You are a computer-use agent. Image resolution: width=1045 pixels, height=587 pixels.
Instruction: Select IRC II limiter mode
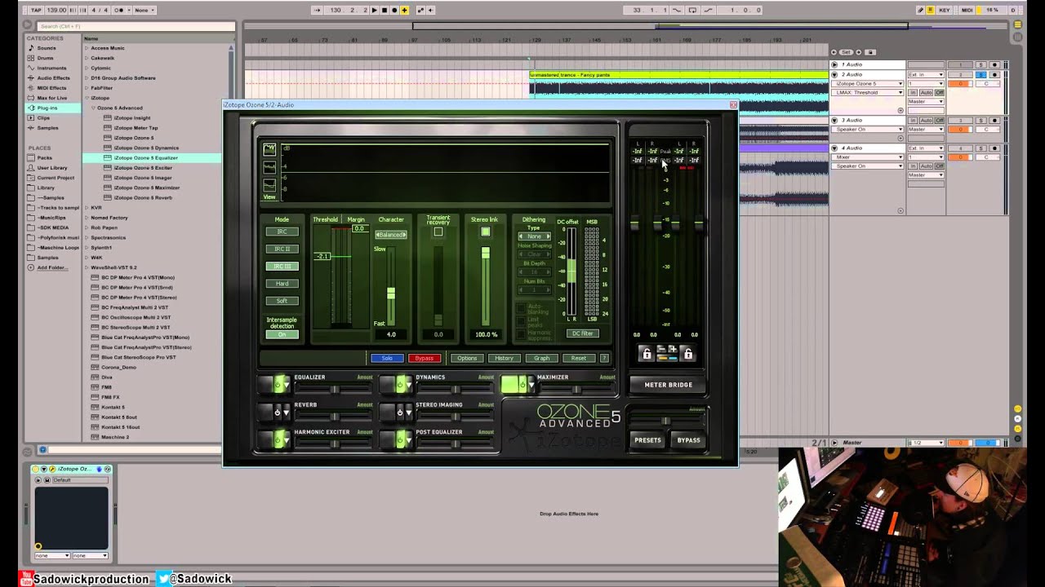coord(282,249)
